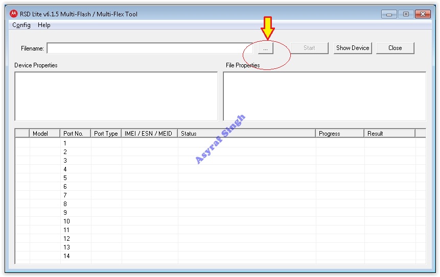Select port row number 7
Screen dimensions: 440x277
click(220, 195)
